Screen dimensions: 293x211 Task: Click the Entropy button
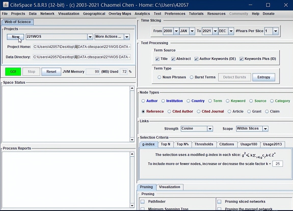pos(263,77)
